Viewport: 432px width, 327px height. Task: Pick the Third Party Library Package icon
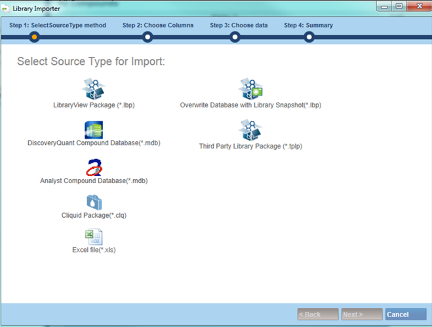(250, 130)
